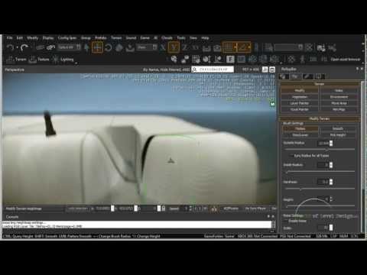
Task: Click the white F icon in editors toolbar
Action: (x=230, y=60)
